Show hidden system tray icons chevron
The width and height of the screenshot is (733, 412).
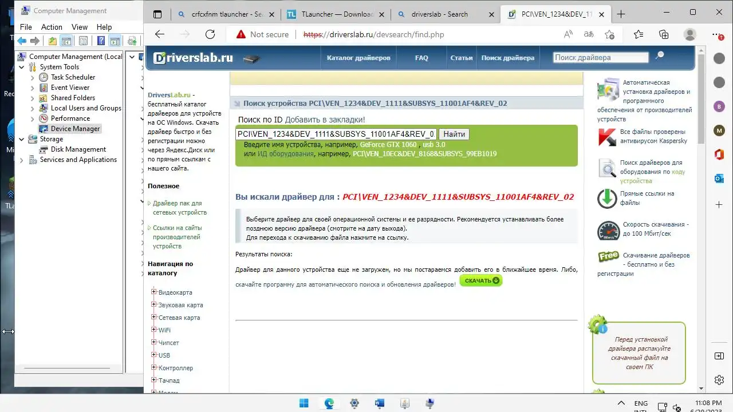click(621, 403)
